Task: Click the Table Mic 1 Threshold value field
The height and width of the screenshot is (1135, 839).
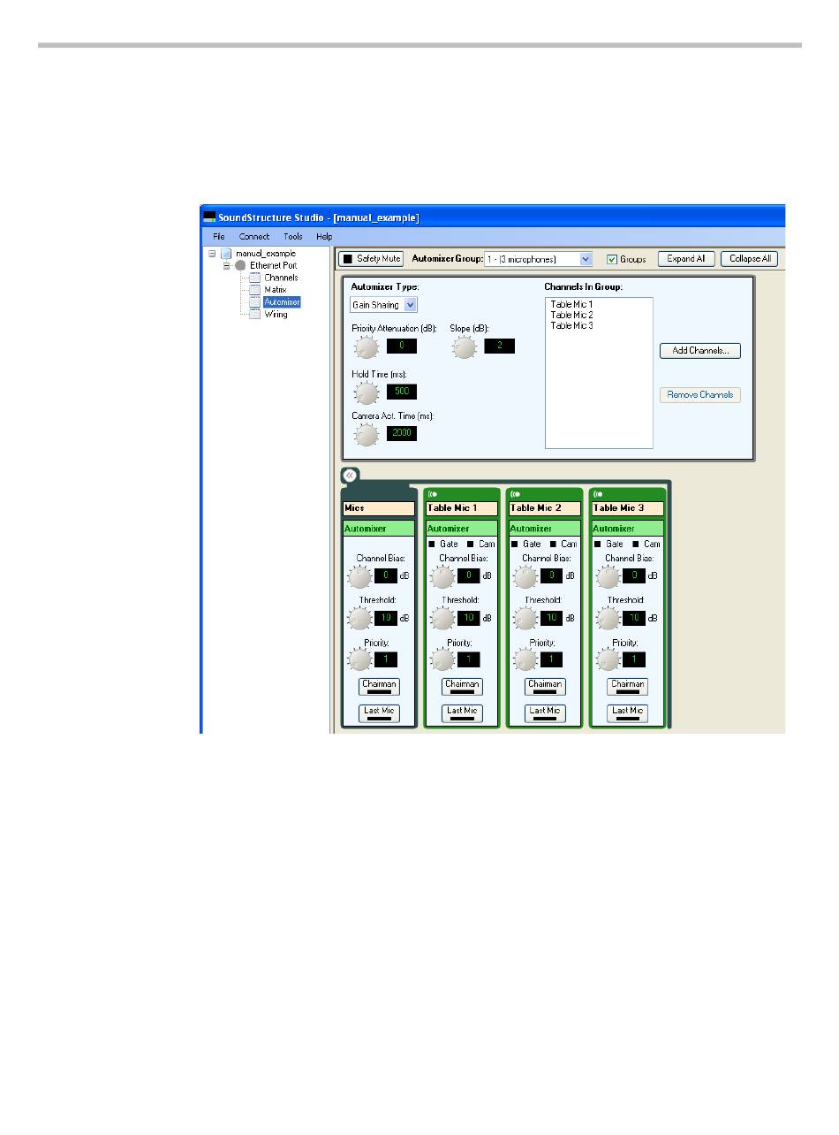Action: point(469,618)
